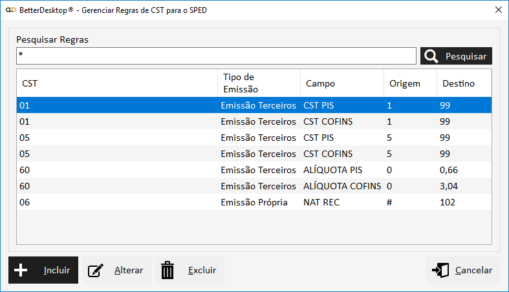Click the pencil edit icon for Alterar
The image size is (509, 292).
(96, 270)
